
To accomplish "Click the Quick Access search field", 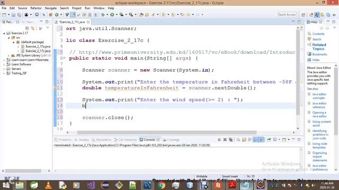I will coord(287,15).
